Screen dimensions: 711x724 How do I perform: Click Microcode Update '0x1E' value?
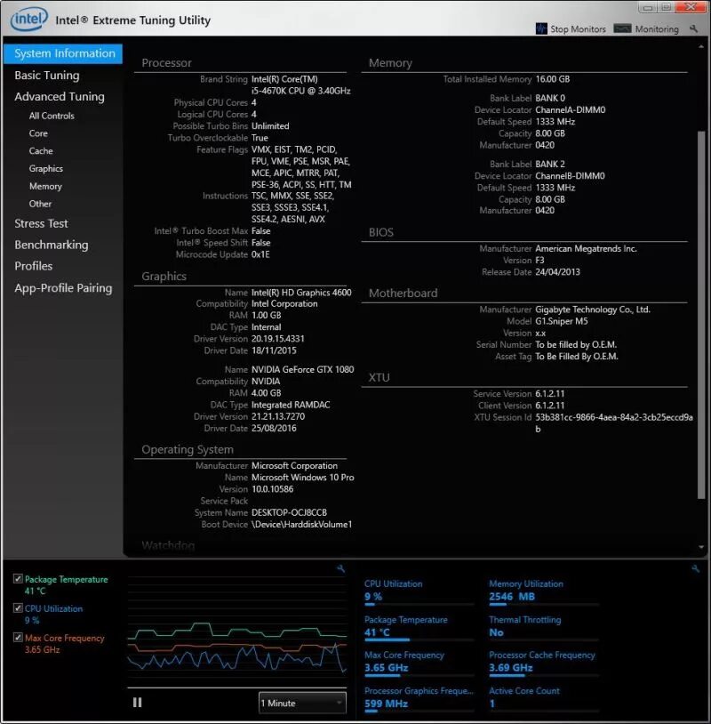point(260,254)
